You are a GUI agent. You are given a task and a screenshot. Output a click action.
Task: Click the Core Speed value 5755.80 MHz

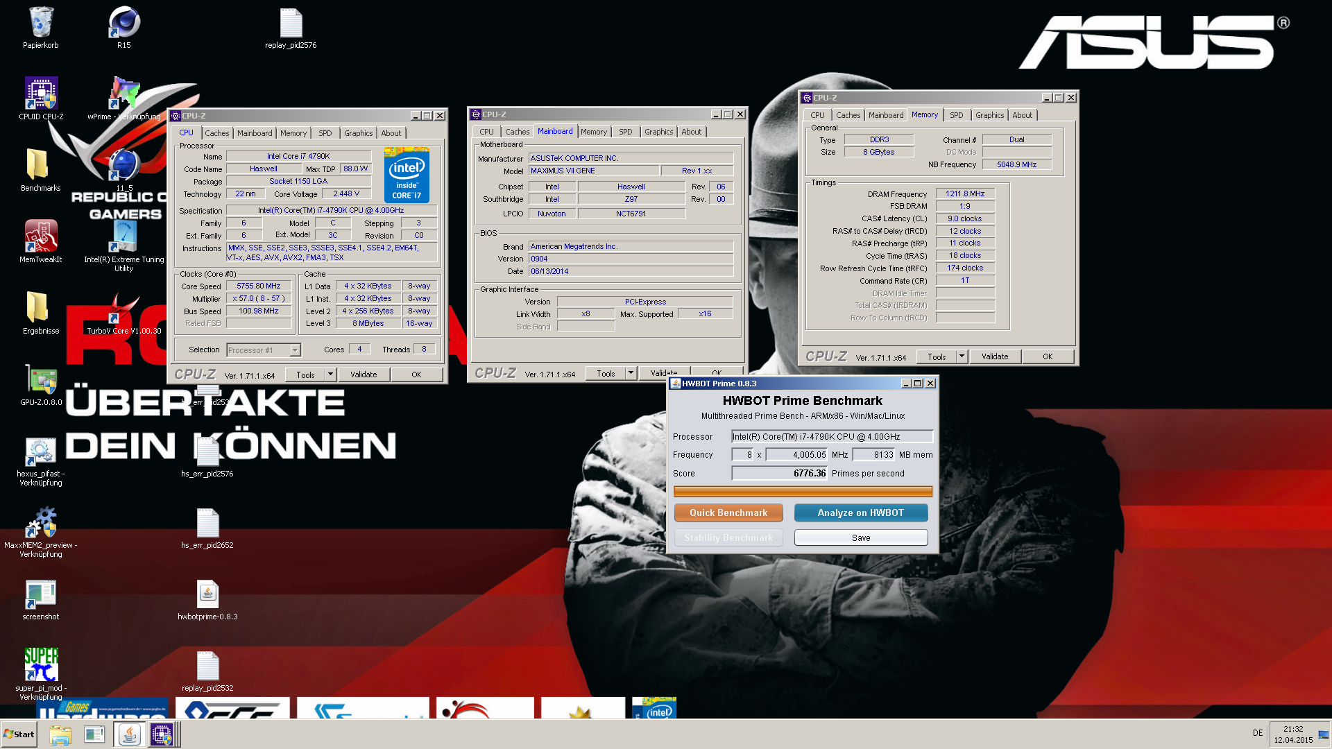click(x=259, y=286)
